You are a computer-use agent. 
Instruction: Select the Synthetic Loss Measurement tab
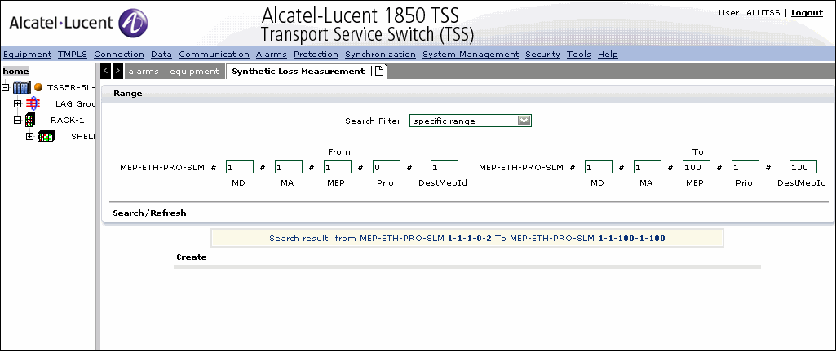pos(299,72)
